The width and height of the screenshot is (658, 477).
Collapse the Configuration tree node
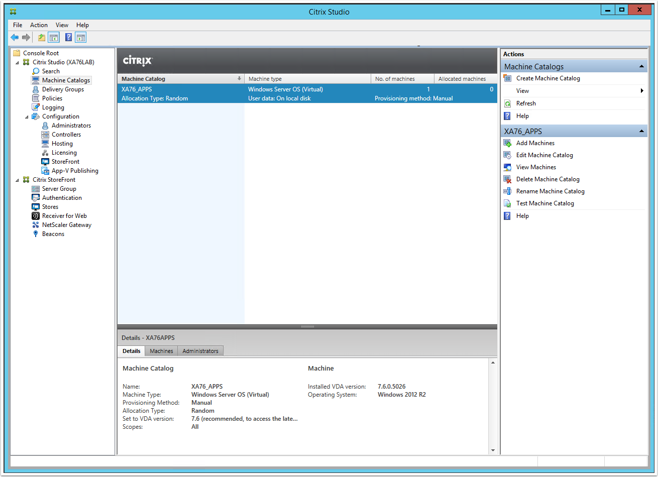tap(27, 116)
